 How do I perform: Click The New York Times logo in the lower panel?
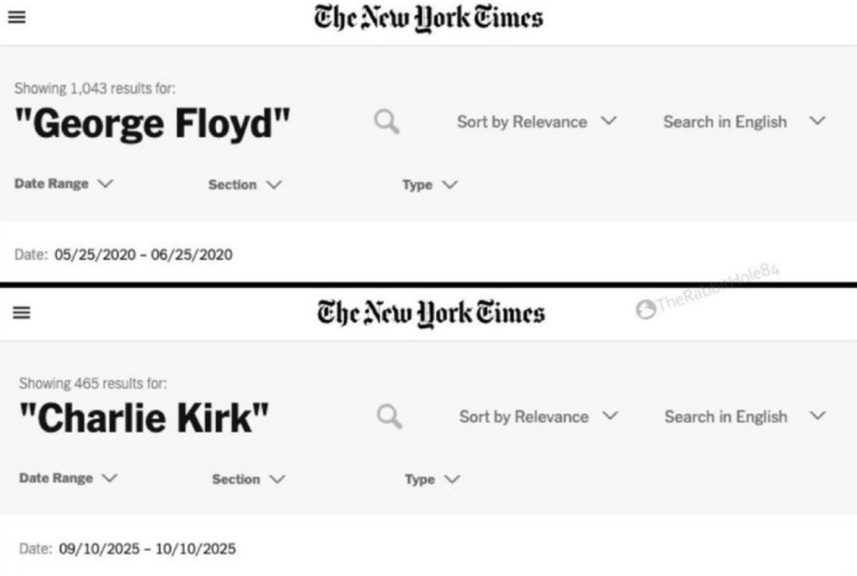click(x=430, y=312)
